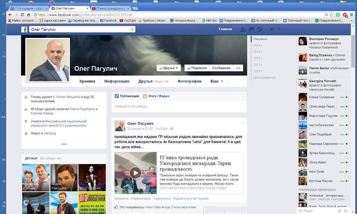Viewport: 357px width, 214px height.
Task: Select the Фото / Видео composer option
Action: tap(156, 96)
